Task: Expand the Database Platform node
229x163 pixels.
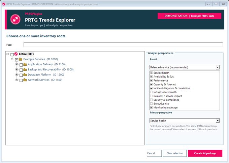Action: click(x=17, y=75)
